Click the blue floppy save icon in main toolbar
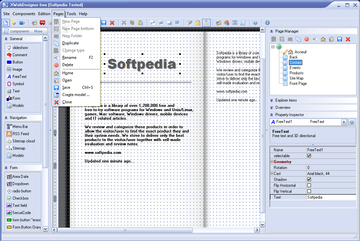360x241 pixels. point(104,23)
